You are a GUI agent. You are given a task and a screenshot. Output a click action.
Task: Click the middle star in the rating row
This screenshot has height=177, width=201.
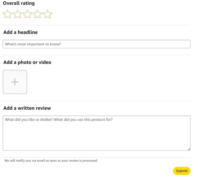tap(28, 14)
